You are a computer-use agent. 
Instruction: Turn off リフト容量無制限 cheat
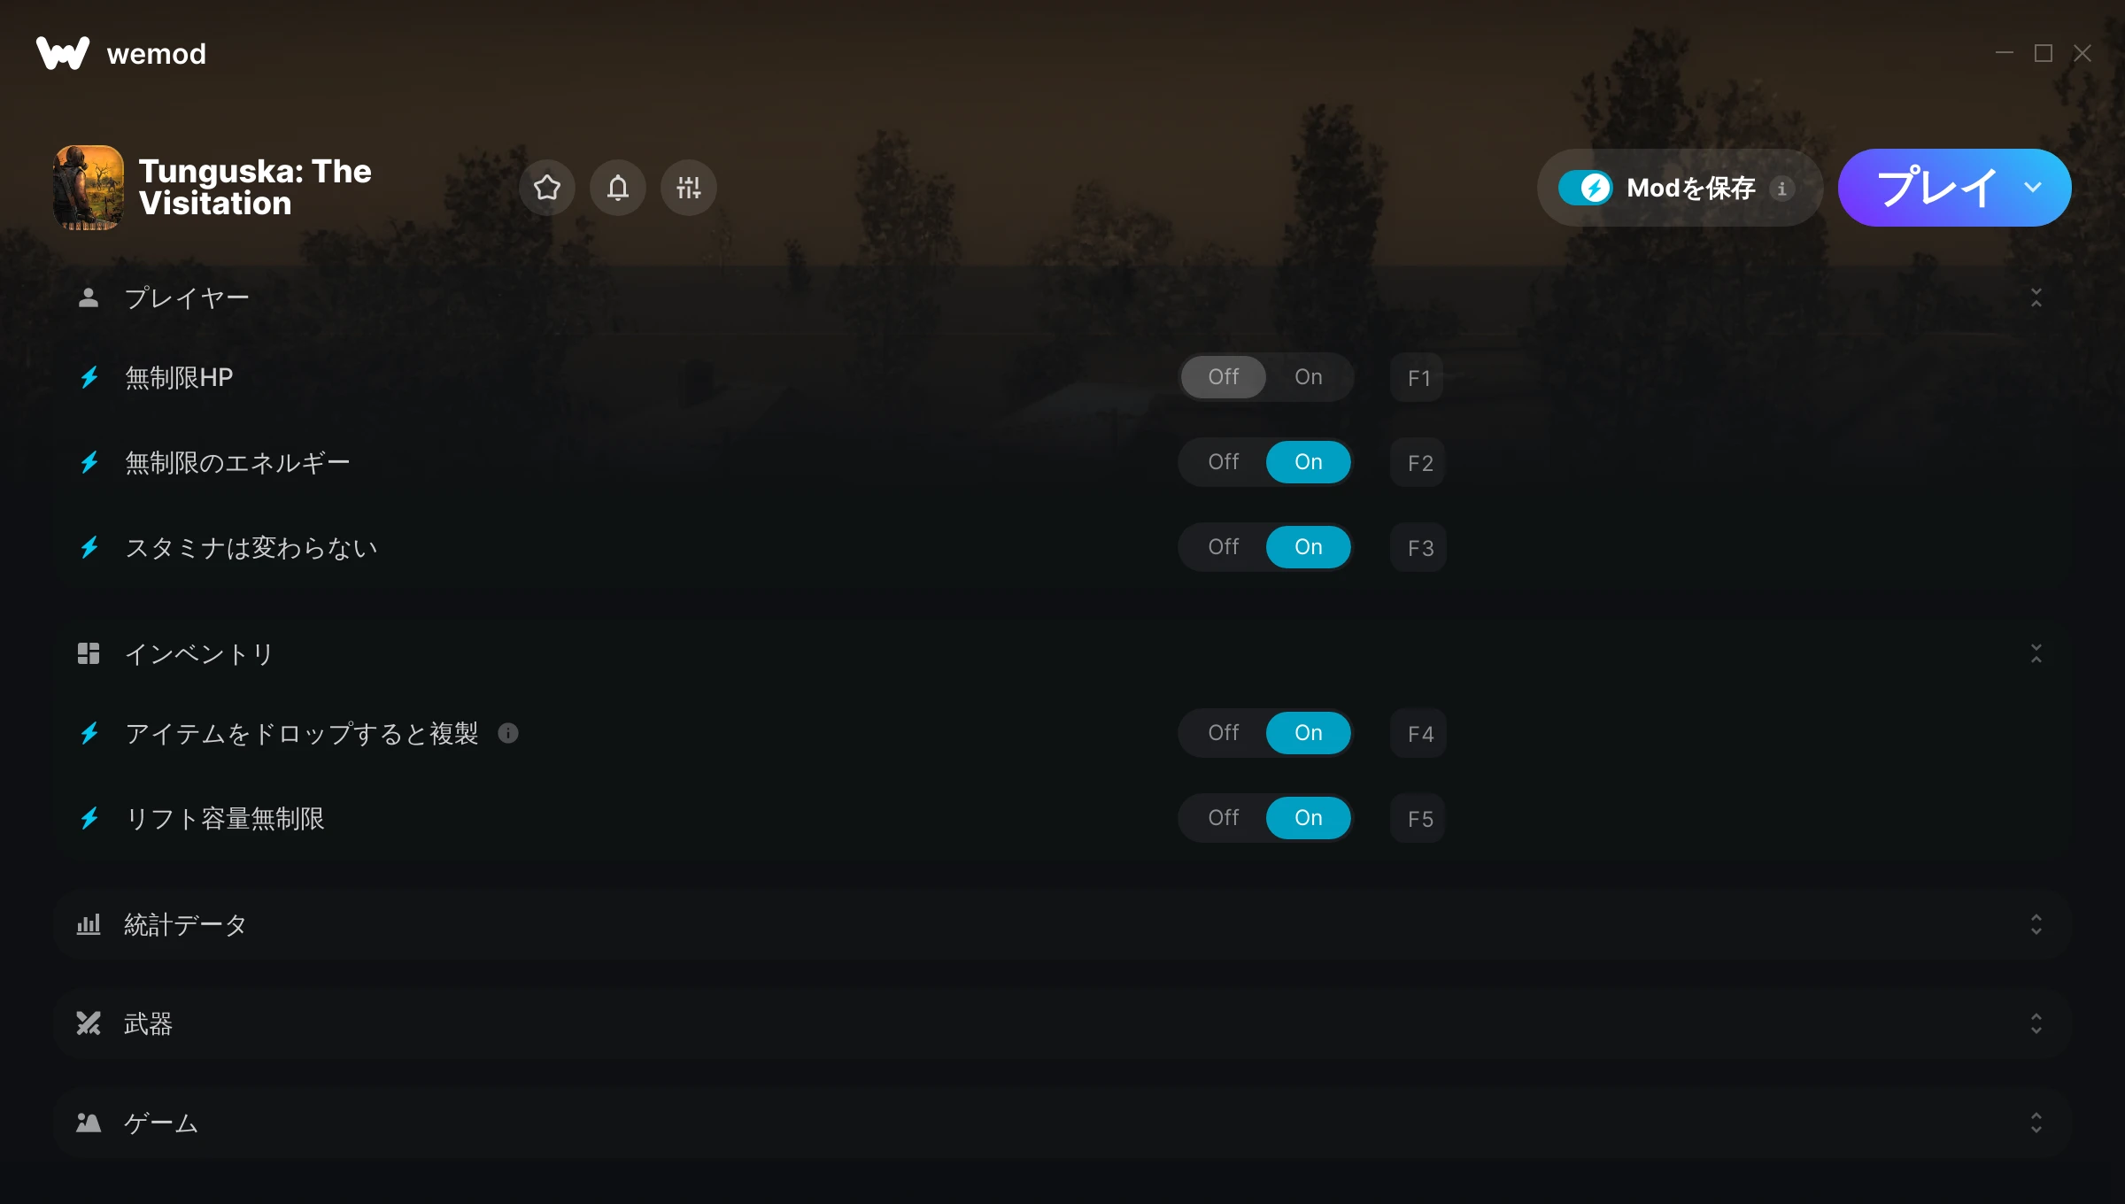1224,818
